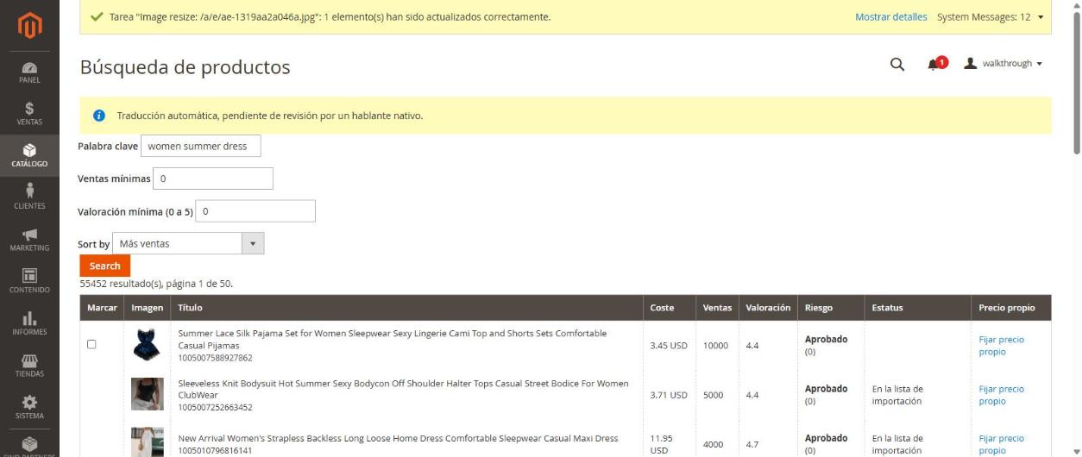The width and height of the screenshot is (1082, 457).
Task: Click the Summer Lace Silk Pajama title text
Action: coord(393,339)
